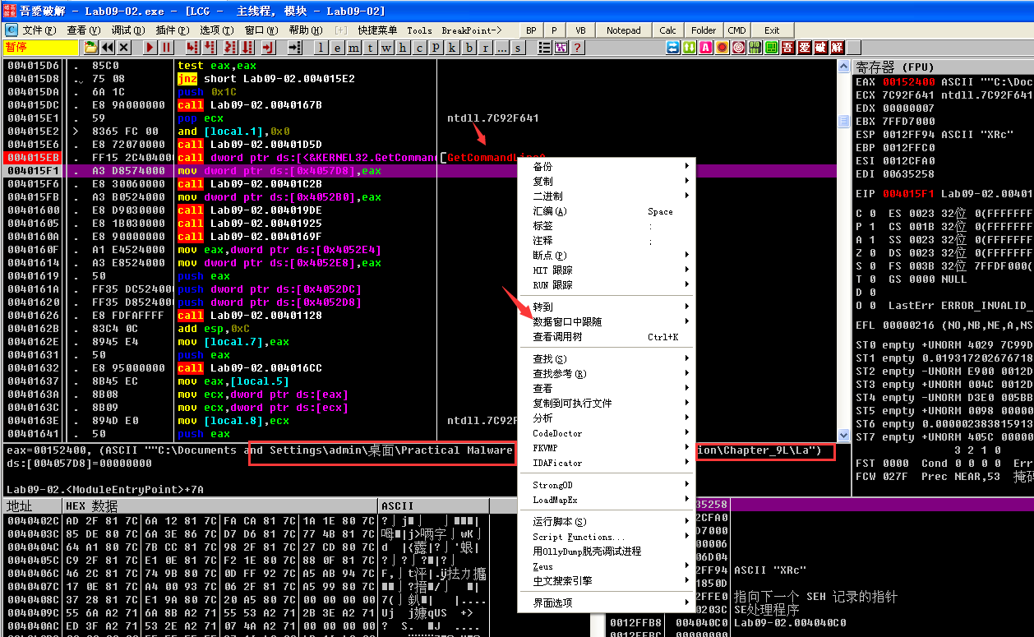
Task: Click the 寄存器 (FPU) registers header
Action: pyautogui.click(x=943, y=67)
